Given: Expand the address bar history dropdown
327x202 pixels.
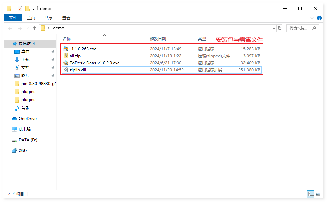Looking at the screenshot, I should (x=274, y=28).
